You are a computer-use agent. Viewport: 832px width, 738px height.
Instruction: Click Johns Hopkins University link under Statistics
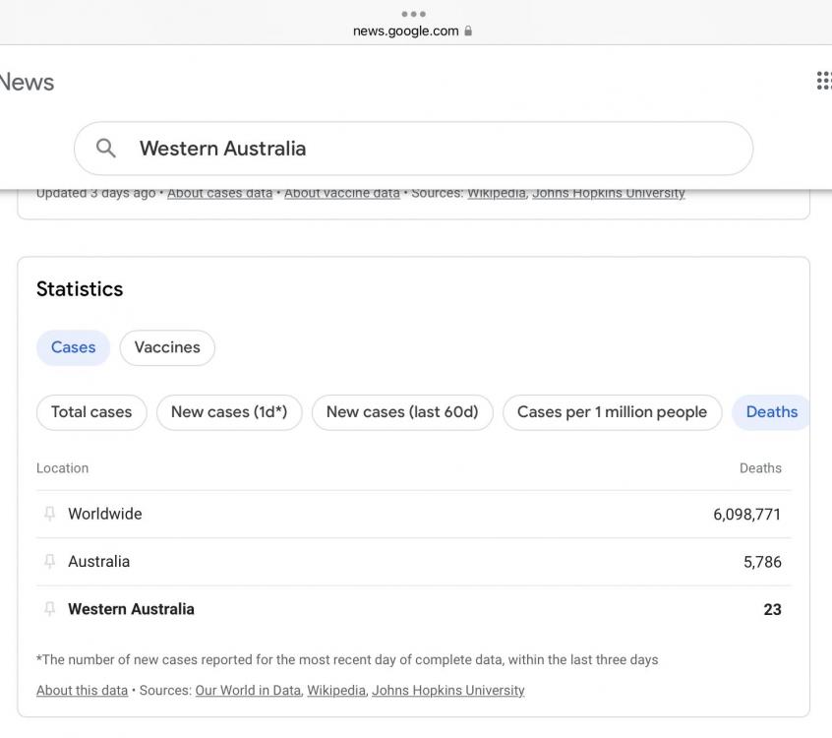[x=447, y=691]
